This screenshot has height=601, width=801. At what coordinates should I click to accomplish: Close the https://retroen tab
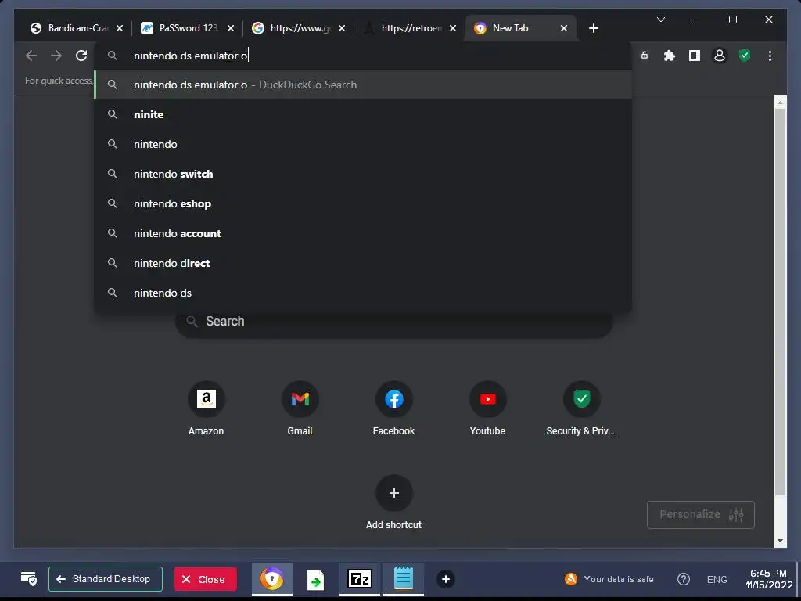pyautogui.click(x=453, y=28)
